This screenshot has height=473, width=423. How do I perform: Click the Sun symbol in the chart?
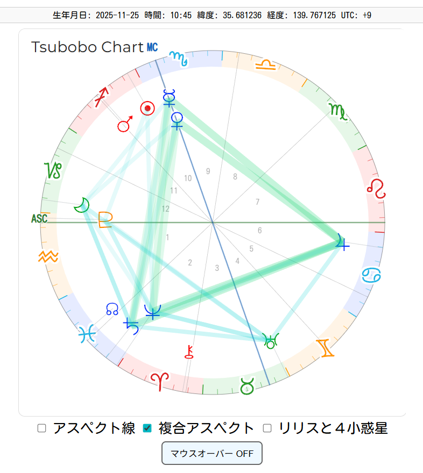tap(147, 108)
